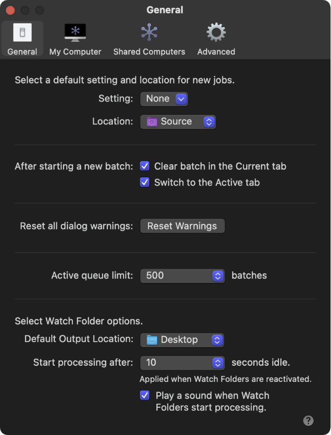Uncheck Clear batch in the Current tab

tap(145, 166)
